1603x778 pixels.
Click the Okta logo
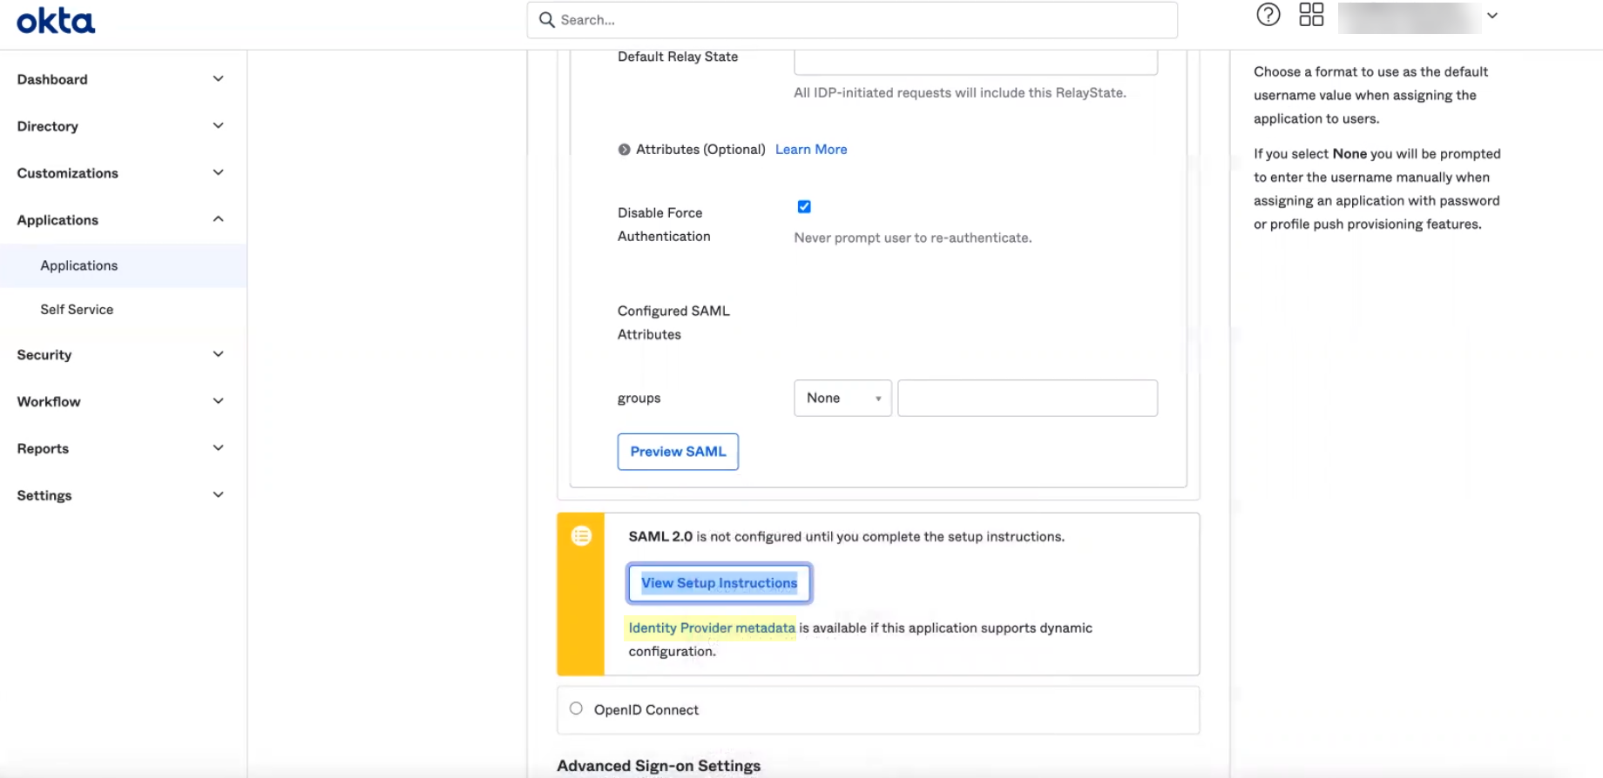point(56,21)
